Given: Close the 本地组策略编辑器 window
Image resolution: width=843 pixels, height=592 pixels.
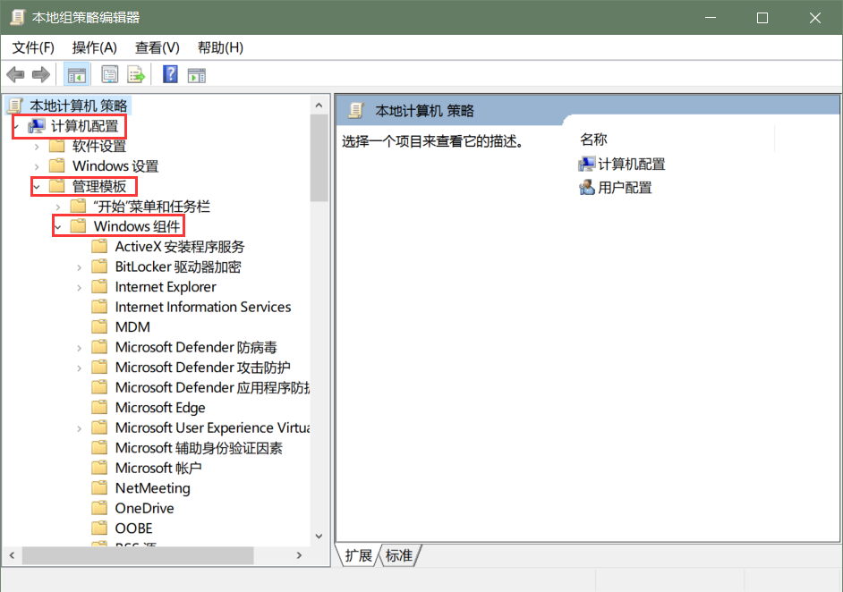Looking at the screenshot, I should click(814, 18).
